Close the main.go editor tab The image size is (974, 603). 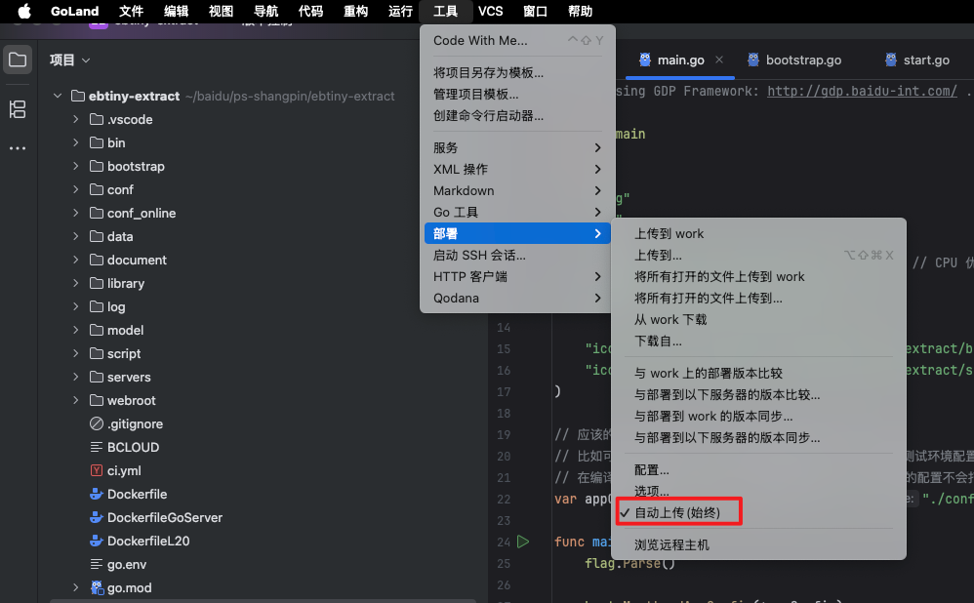718,60
